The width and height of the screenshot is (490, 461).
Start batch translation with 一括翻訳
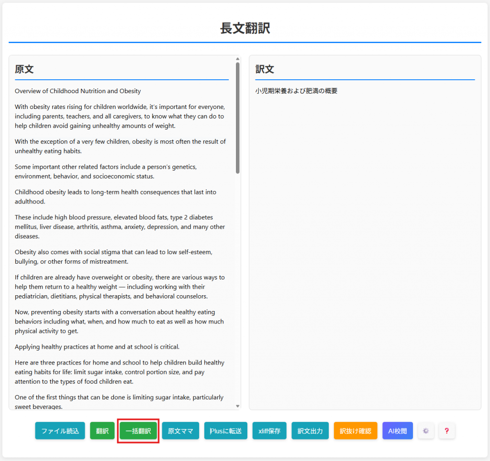pyautogui.click(x=138, y=431)
